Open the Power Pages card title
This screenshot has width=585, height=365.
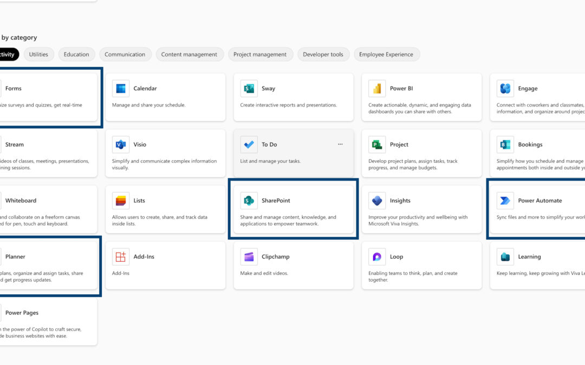[22, 313]
